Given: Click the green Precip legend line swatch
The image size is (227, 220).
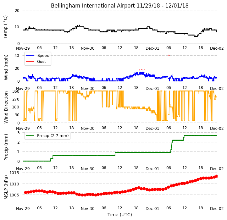Looking at the screenshot, I should click(30, 136).
